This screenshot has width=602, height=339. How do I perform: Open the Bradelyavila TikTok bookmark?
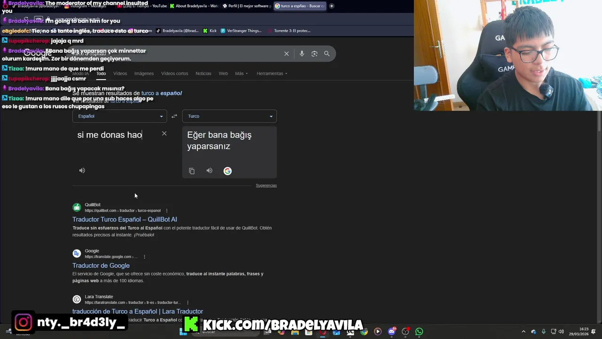pyautogui.click(x=178, y=31)
